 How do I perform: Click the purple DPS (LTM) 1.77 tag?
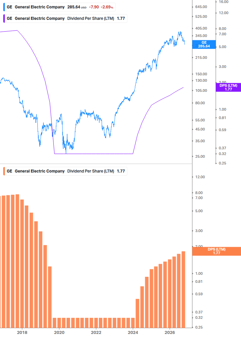[x=228, y=87]
